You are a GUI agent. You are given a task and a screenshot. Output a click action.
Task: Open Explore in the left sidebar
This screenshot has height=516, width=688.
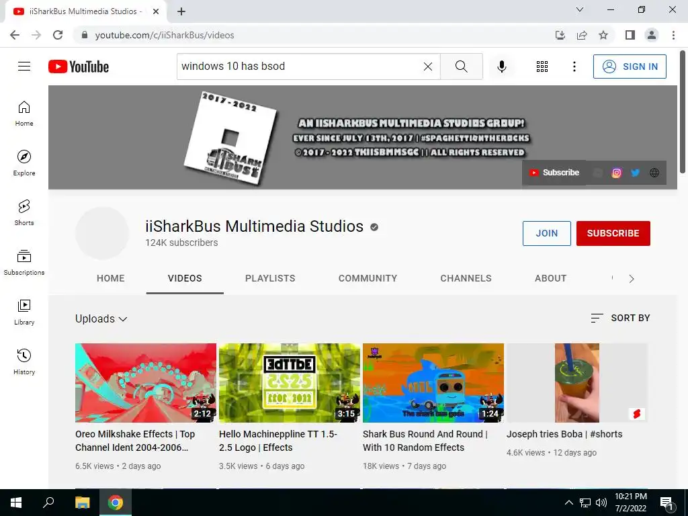pyautogui.click(x=24, y=163)
